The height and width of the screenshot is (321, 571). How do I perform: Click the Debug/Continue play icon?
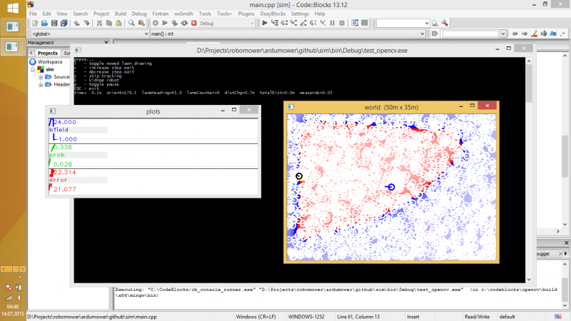pyautogui.click(x=265, y=23)
